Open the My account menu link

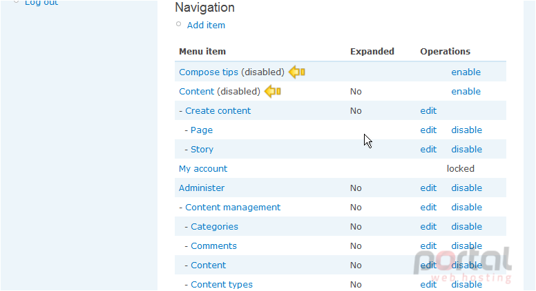[x=203, y=169]
